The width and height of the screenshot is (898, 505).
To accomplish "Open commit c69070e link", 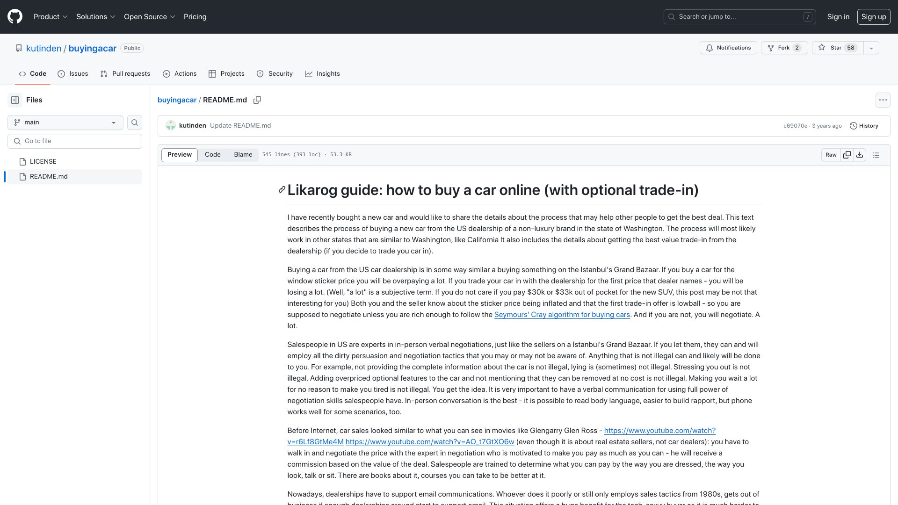I will coord(795,126).
